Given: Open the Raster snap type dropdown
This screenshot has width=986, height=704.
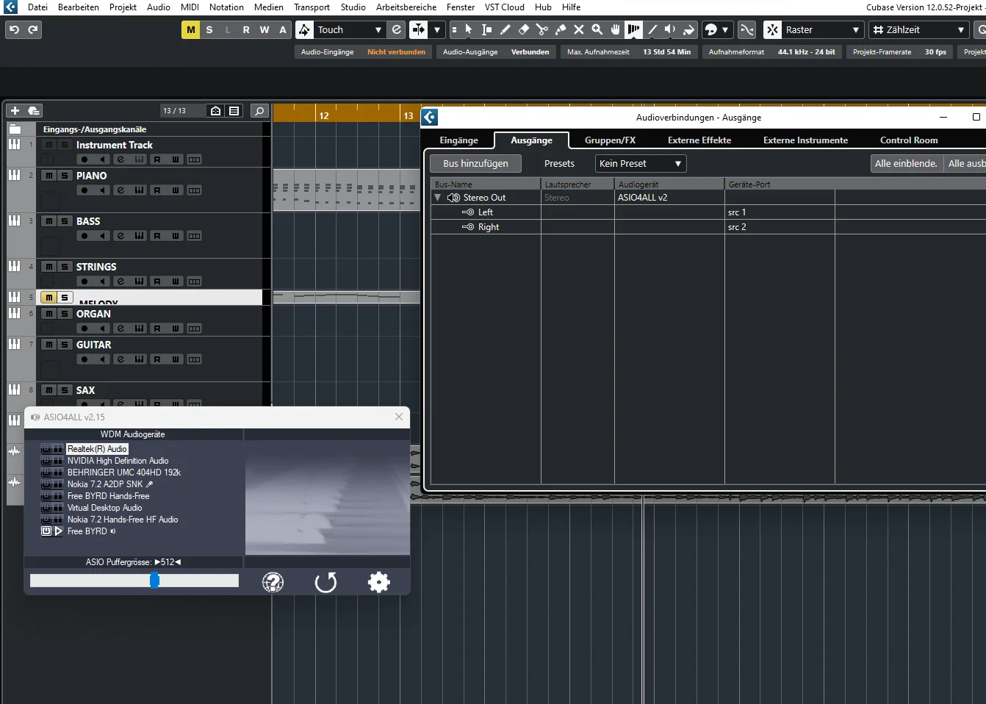Looking at the screenshot, I should click(x=822, y=29).
